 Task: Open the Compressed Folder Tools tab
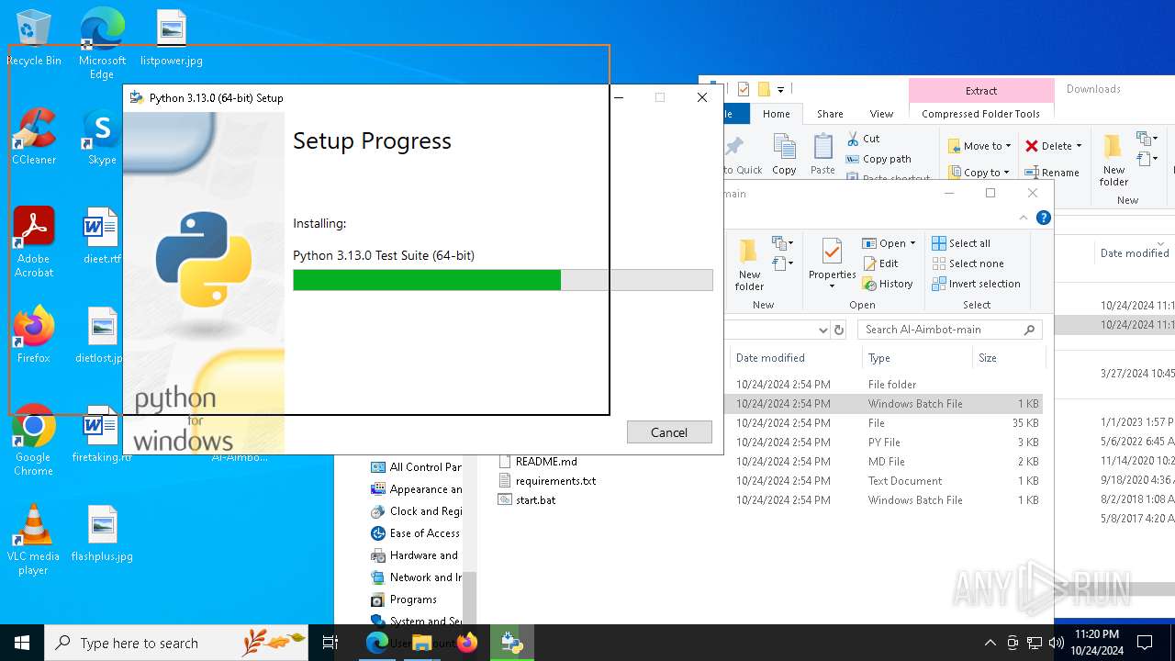tap(981, 114)
